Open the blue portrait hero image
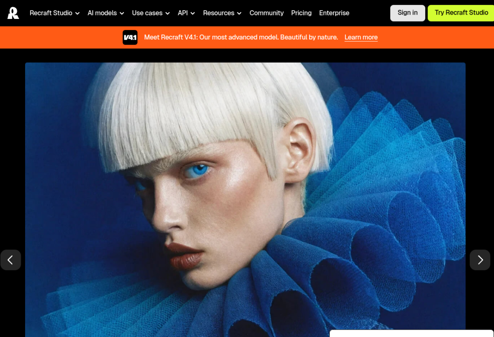 (x=245, y=200)
